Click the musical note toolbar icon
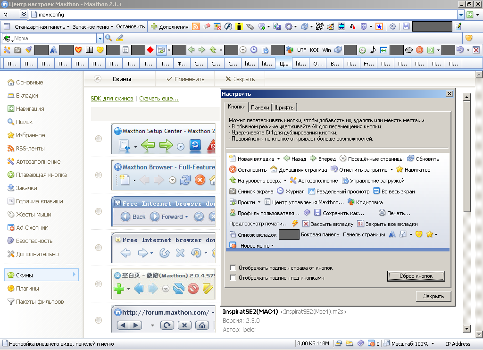This screenshot has width=483, height=350. [x=373, y=50]
